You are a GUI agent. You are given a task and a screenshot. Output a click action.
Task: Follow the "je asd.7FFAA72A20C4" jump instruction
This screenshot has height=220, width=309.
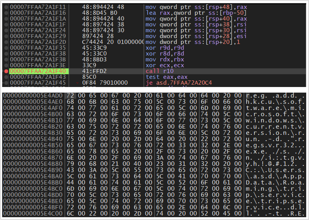click(x=176, y=83)
